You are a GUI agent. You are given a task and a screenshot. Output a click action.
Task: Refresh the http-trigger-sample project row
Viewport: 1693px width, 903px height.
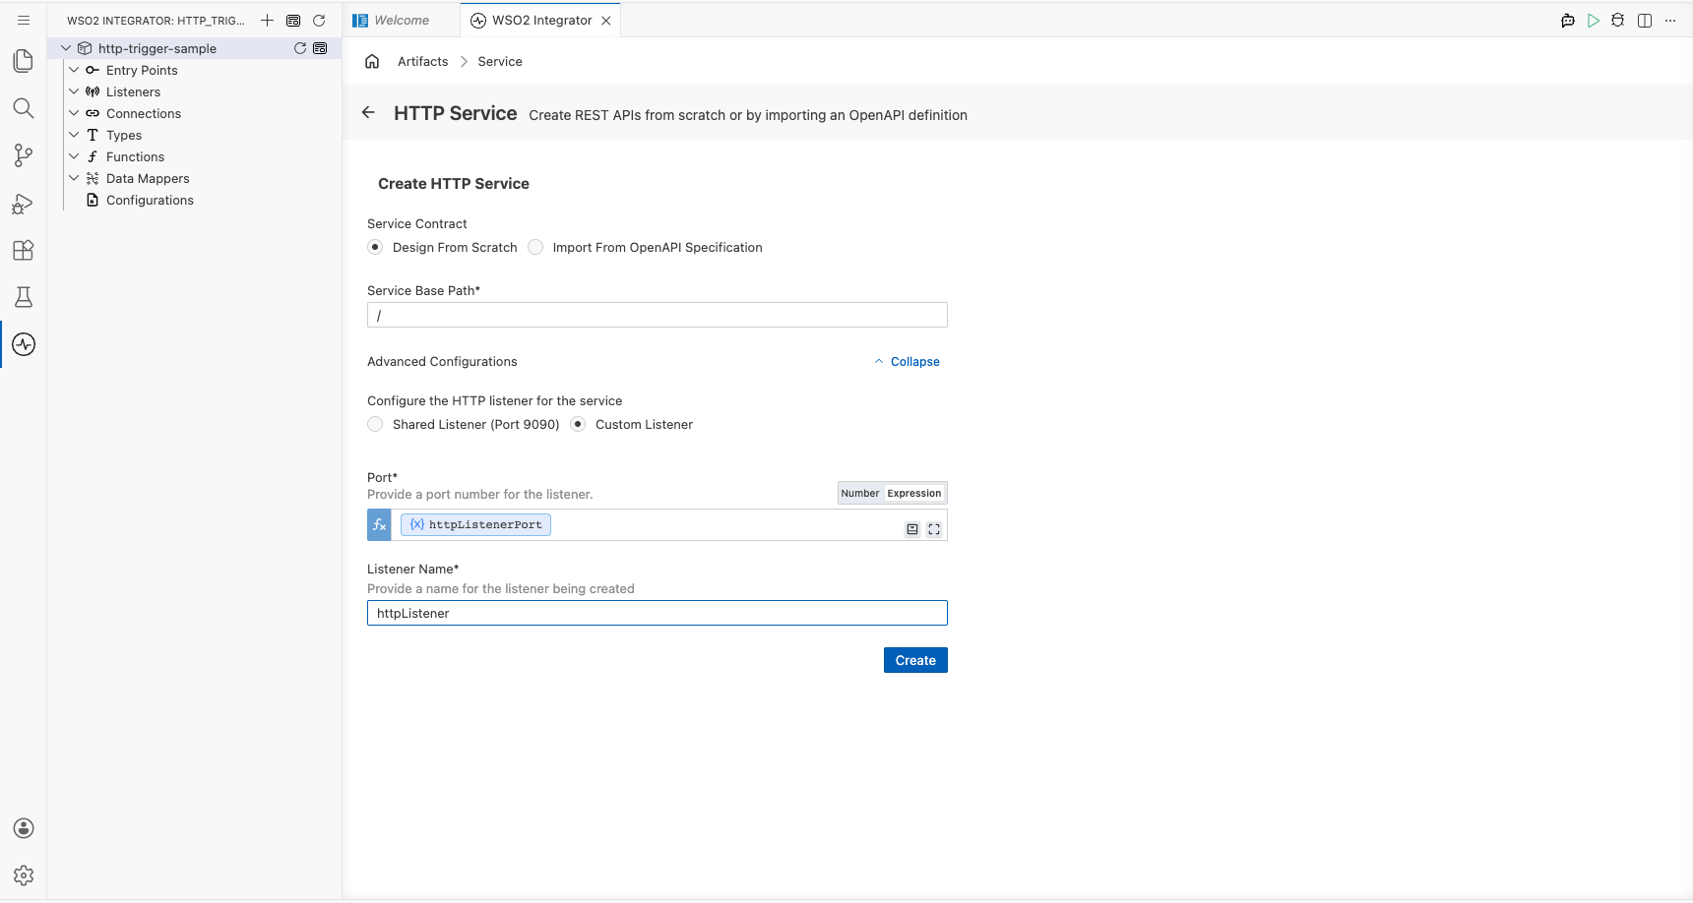pyautogui.click(x=300, y=48)
